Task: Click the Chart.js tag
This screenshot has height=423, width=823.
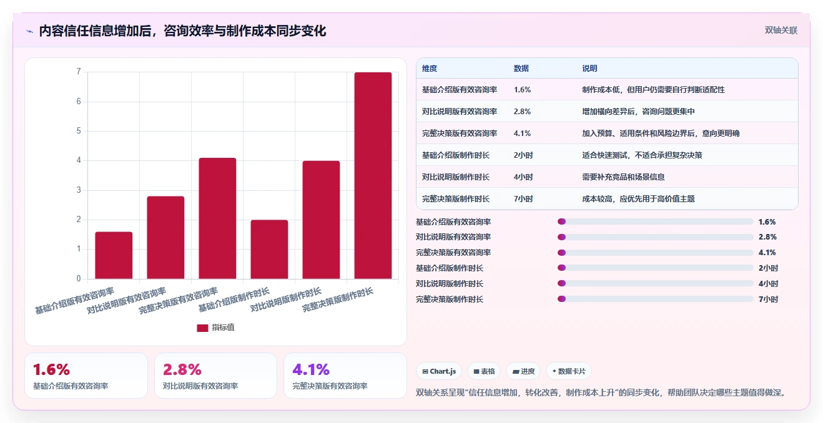Action: [439, 371]
